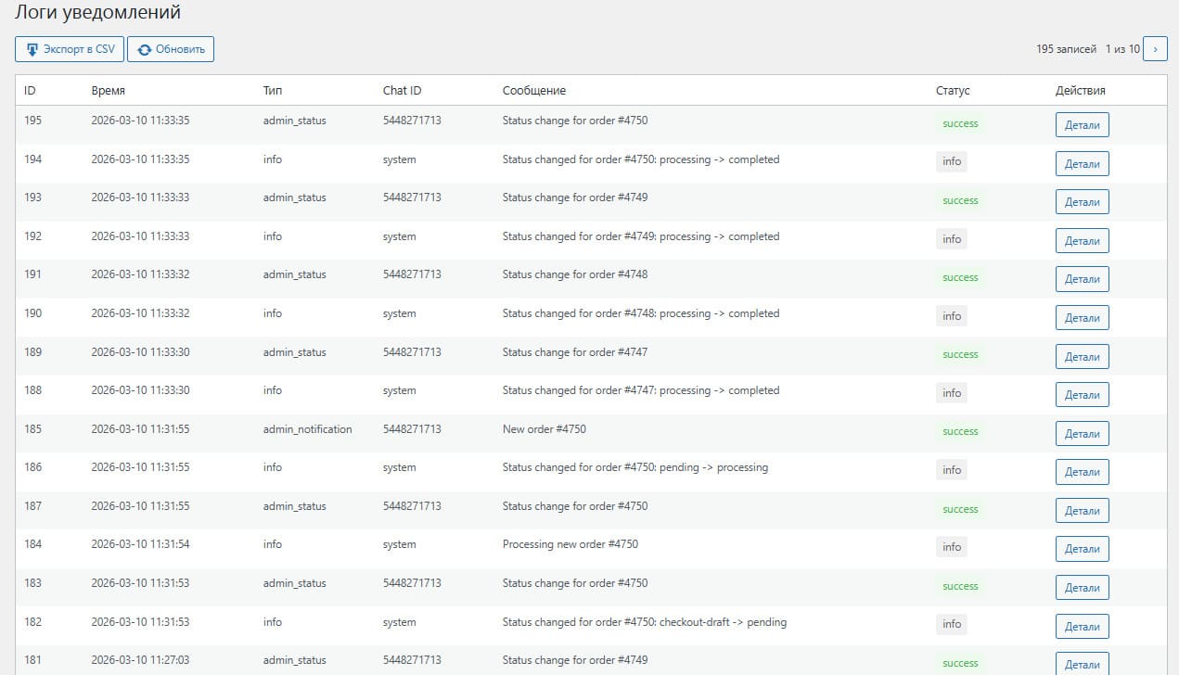Open Детали for log entry 194
1179x675 pixels.
coord(1082,164)
